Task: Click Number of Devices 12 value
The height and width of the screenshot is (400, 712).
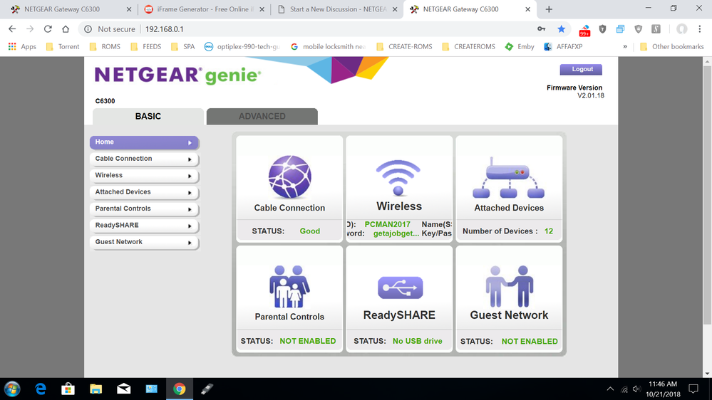Action: pos(549,231)
